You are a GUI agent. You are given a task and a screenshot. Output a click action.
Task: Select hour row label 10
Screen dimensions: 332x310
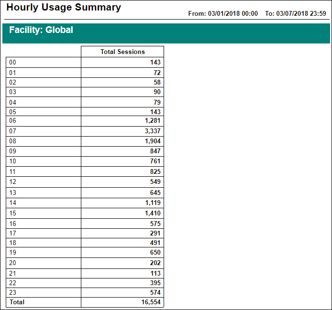13,161
